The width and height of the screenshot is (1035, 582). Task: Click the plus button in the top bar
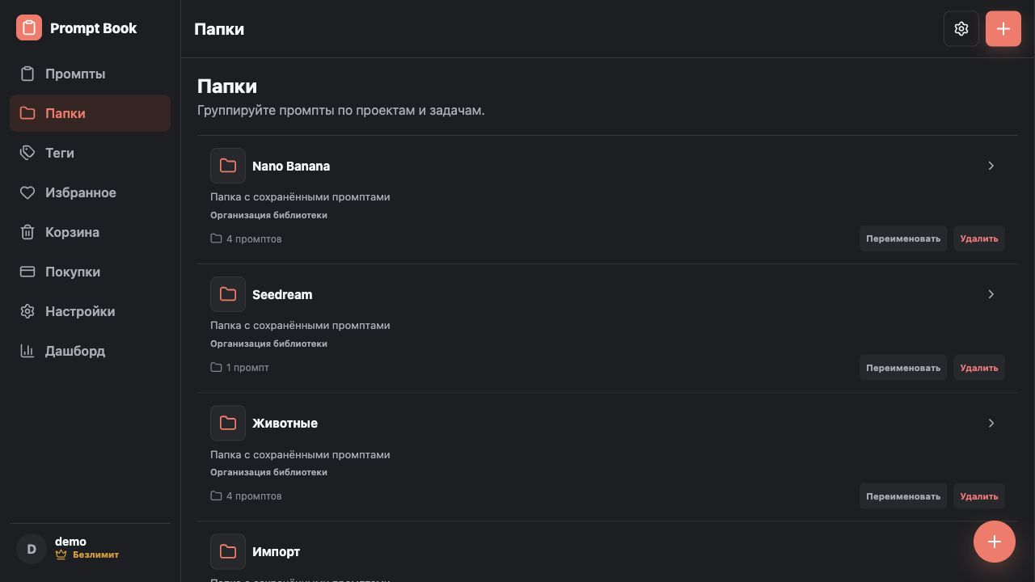click(x=1003, y=29)
